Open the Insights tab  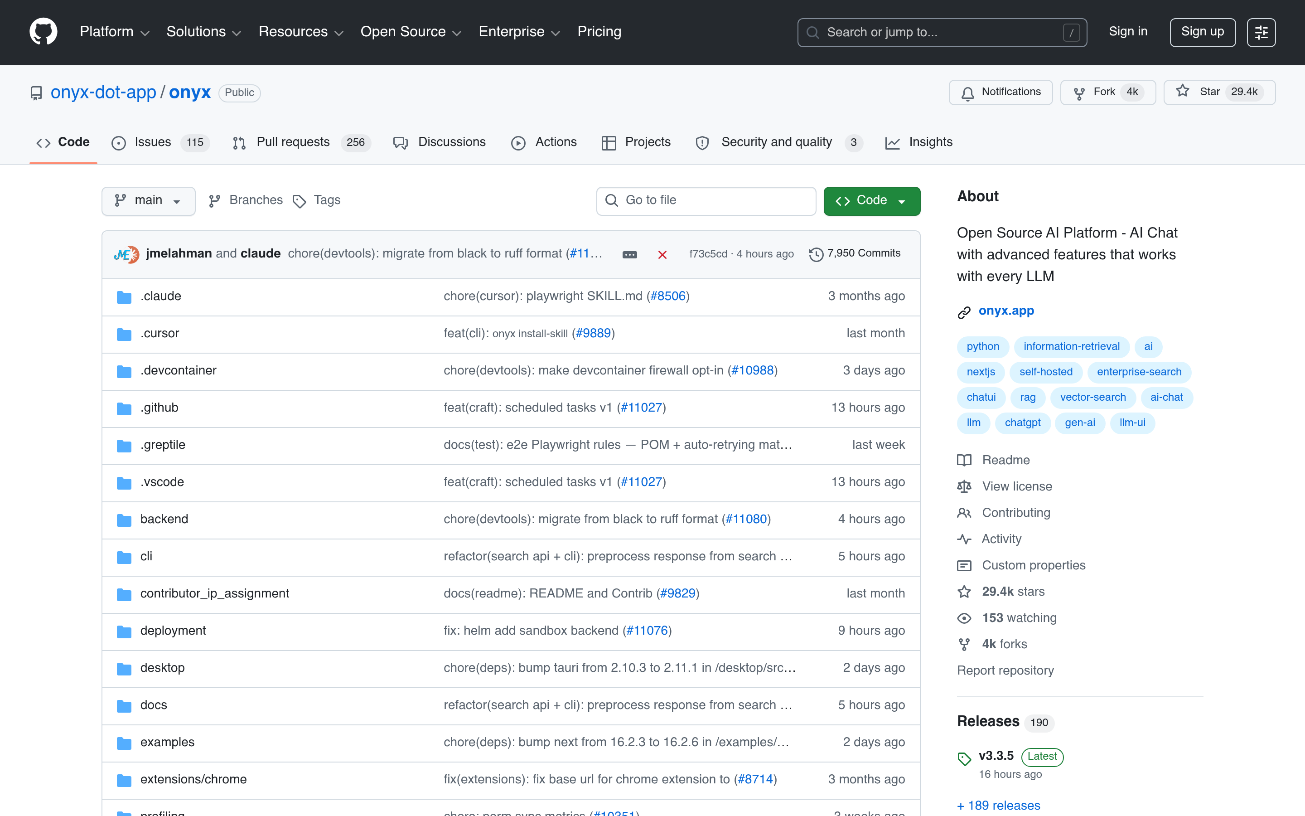919,142
